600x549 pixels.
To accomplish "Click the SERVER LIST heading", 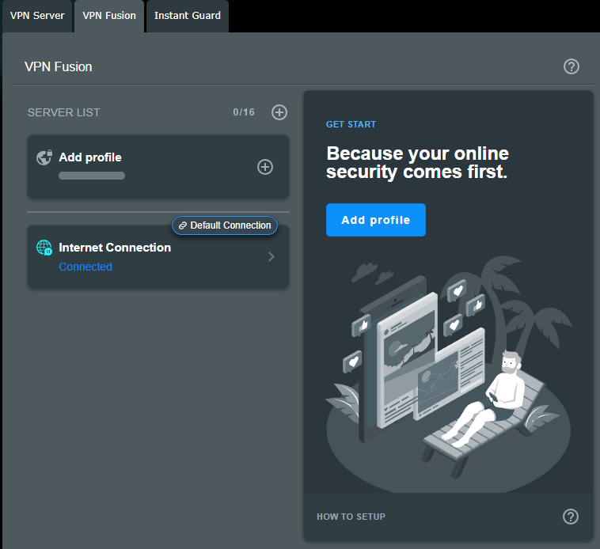I will pos(63,112).
